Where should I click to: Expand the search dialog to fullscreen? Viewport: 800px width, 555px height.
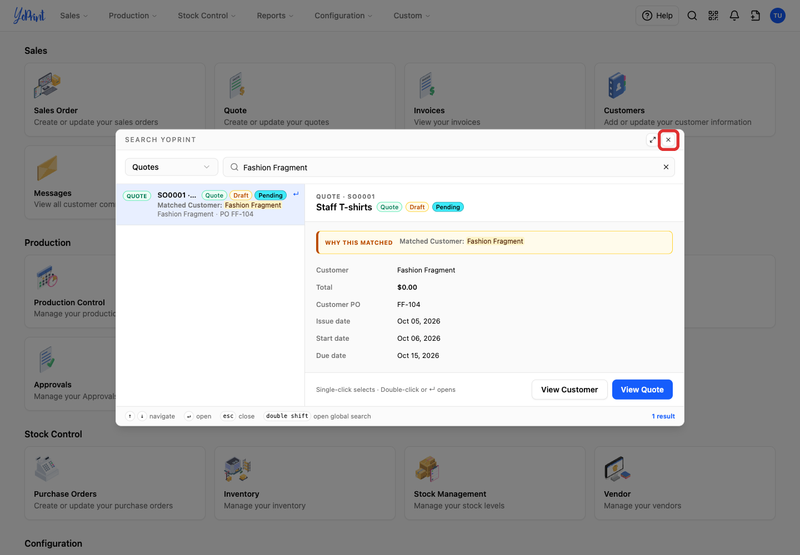point(653,140)
